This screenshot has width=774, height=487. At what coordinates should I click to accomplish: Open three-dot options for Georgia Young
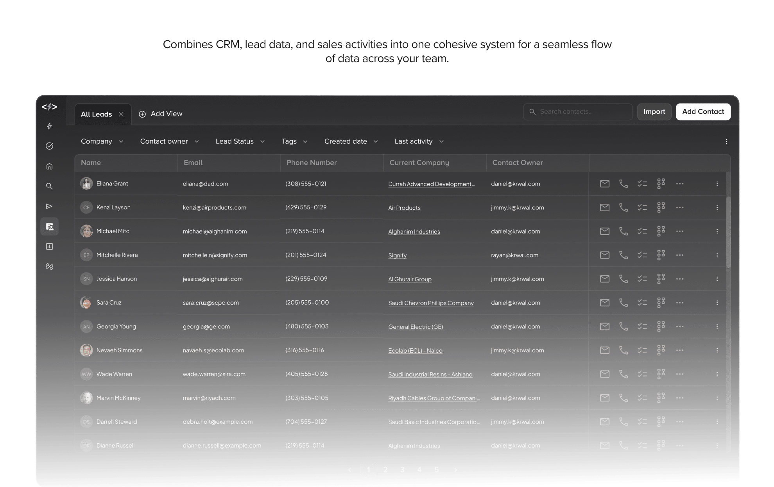(679, 326)
